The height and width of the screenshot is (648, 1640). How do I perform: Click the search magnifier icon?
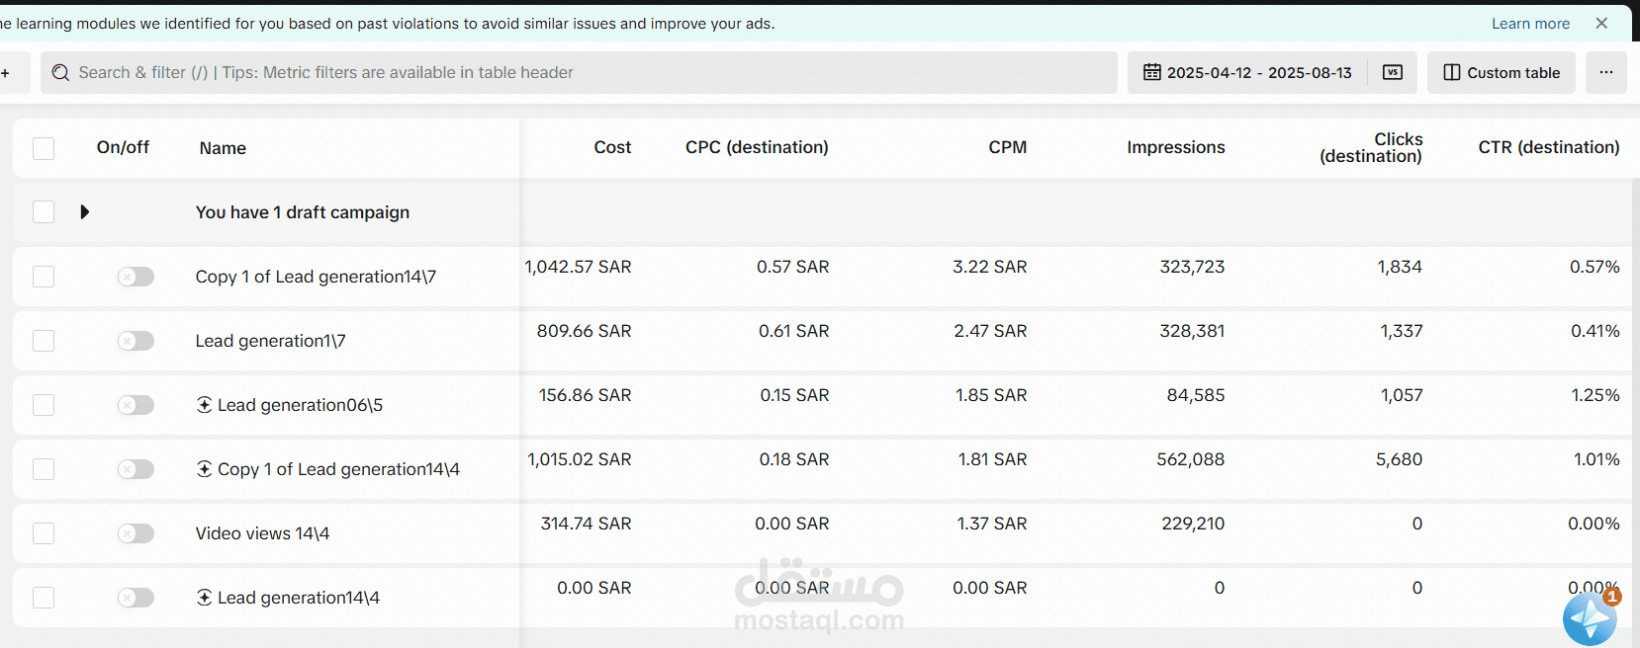60,73
